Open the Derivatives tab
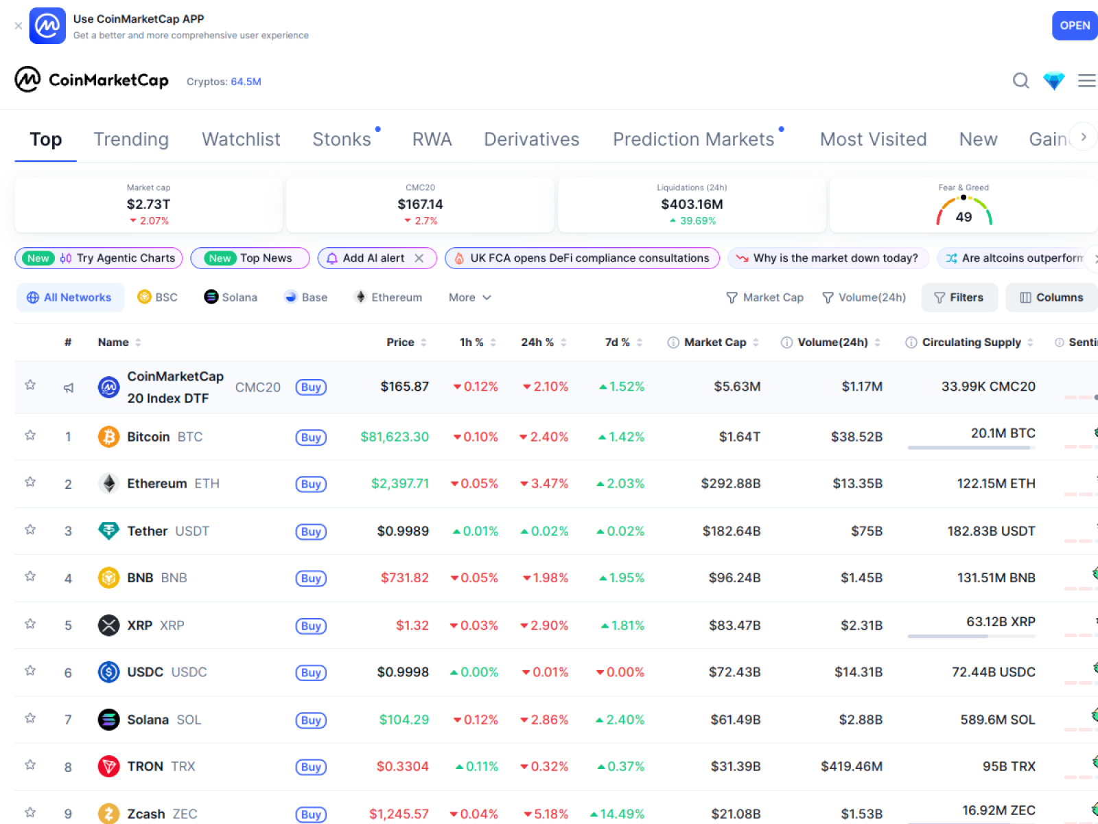 [532, 139]
